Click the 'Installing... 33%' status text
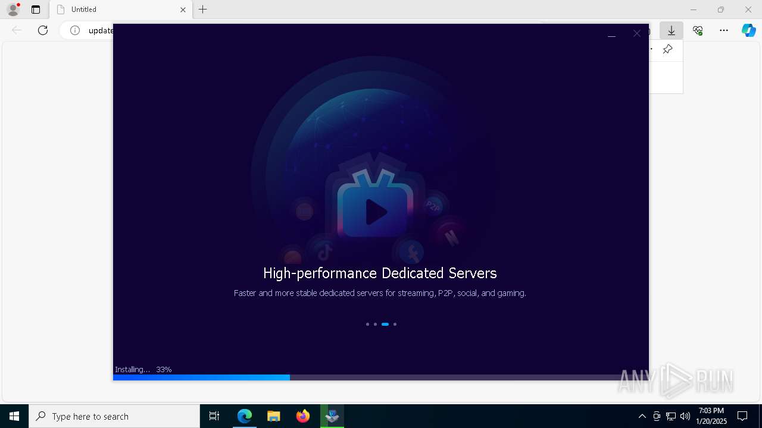 [x=143, y=369]
